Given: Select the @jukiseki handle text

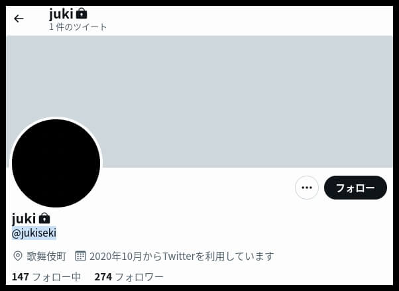Looking at the screenshot, I should pyautogui.click(x=34, y=233).
